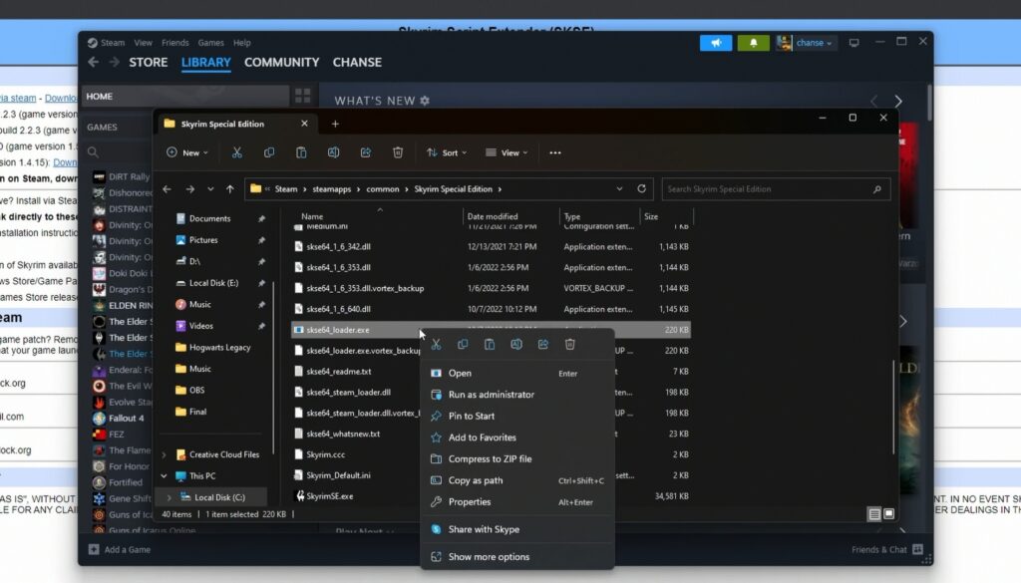Viewport: 1021px width, 583px height.
Task: Paste icon in File Explorer toolbar
Action: click(301, 152)
